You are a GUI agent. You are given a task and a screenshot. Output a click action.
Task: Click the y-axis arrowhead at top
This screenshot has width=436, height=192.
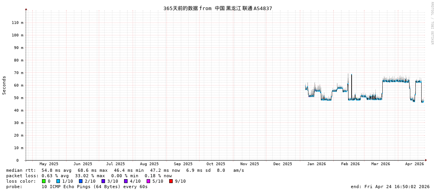pyautogui.click(x=26, y=9)
